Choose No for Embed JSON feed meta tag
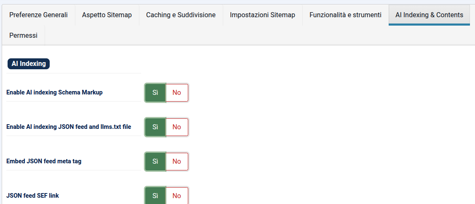This screenshot has width=475, height=204. [x=177, y=162]
